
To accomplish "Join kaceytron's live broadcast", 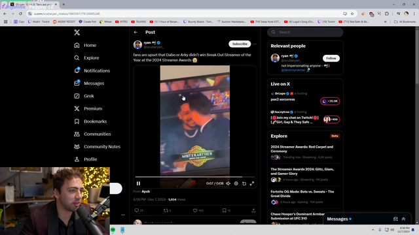I will click(331, 119).
